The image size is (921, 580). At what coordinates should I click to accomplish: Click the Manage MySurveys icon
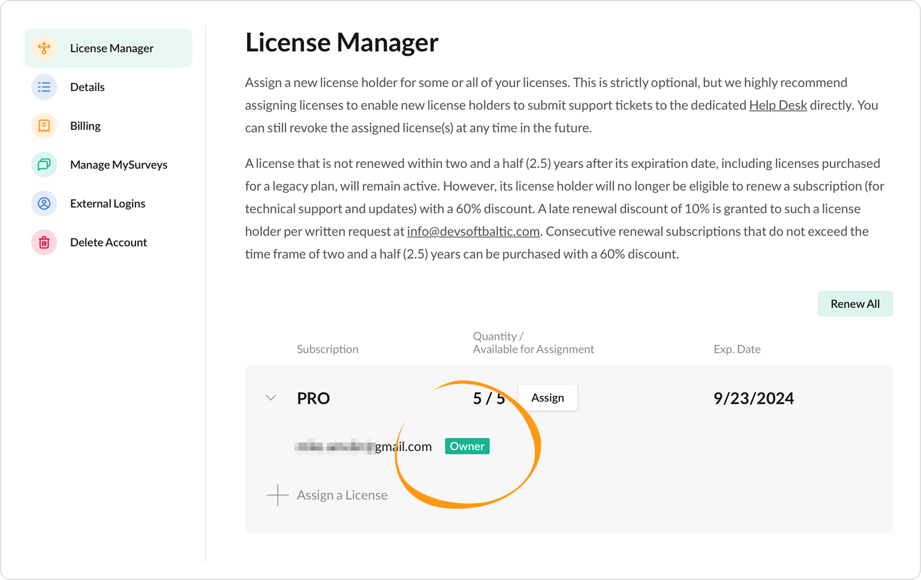point(44,165)
